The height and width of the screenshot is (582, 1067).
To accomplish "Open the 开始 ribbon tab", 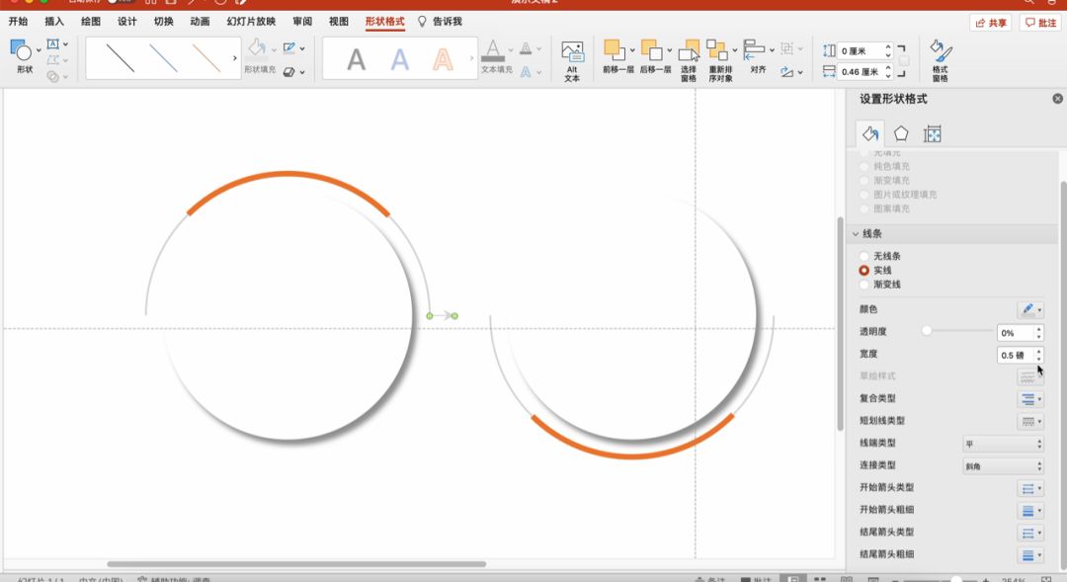I will point(19,21).
